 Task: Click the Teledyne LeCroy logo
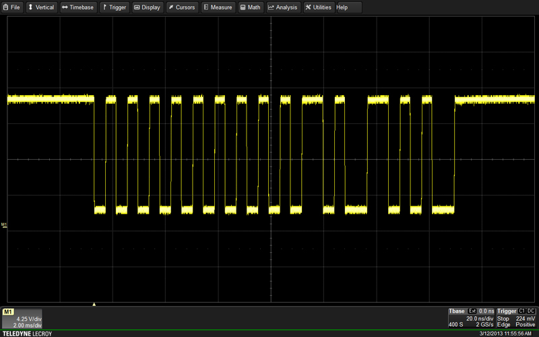26,334
